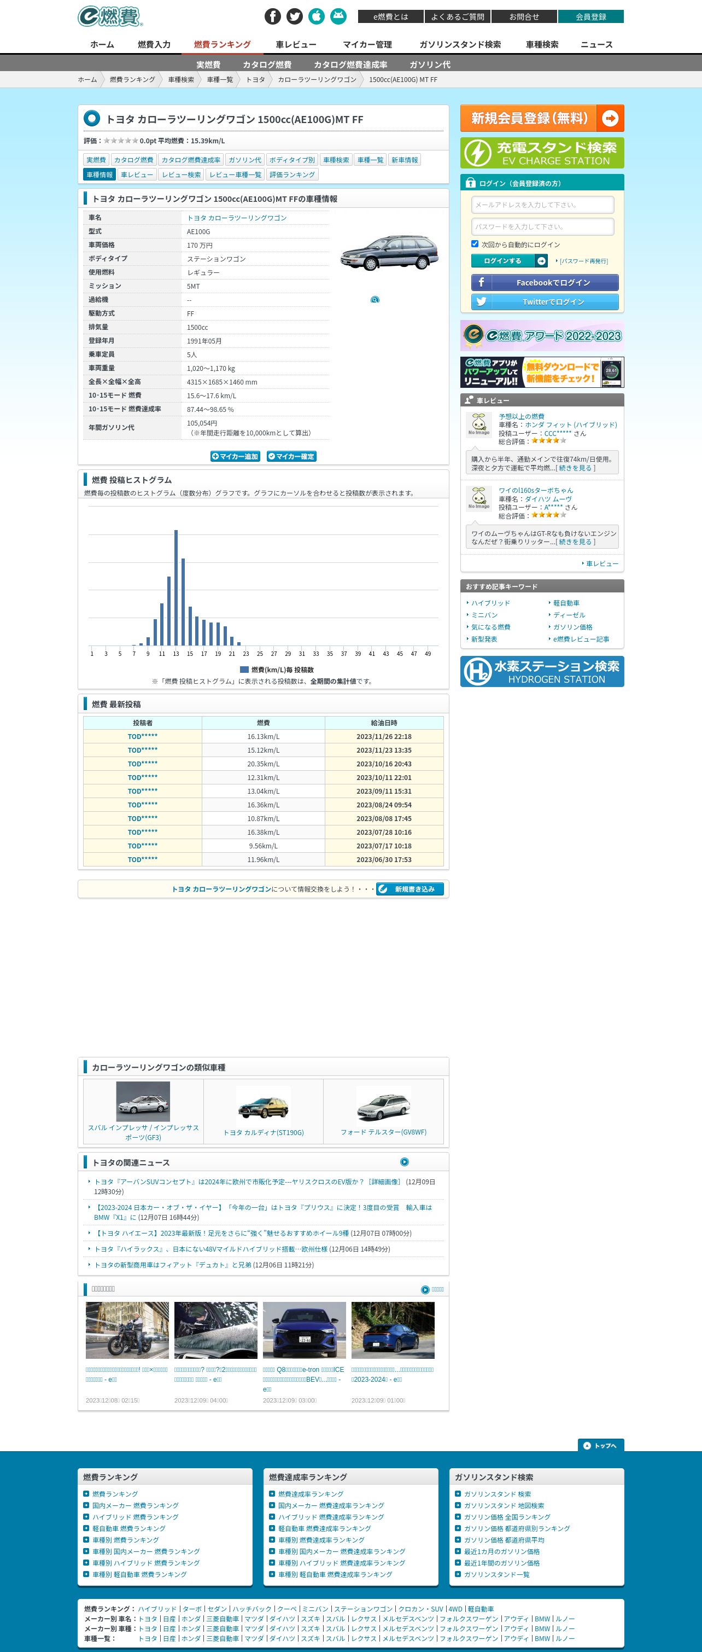Open the 燃費ランキング main menu
This screenshot has height=1652, width=702.
(223, 44)
